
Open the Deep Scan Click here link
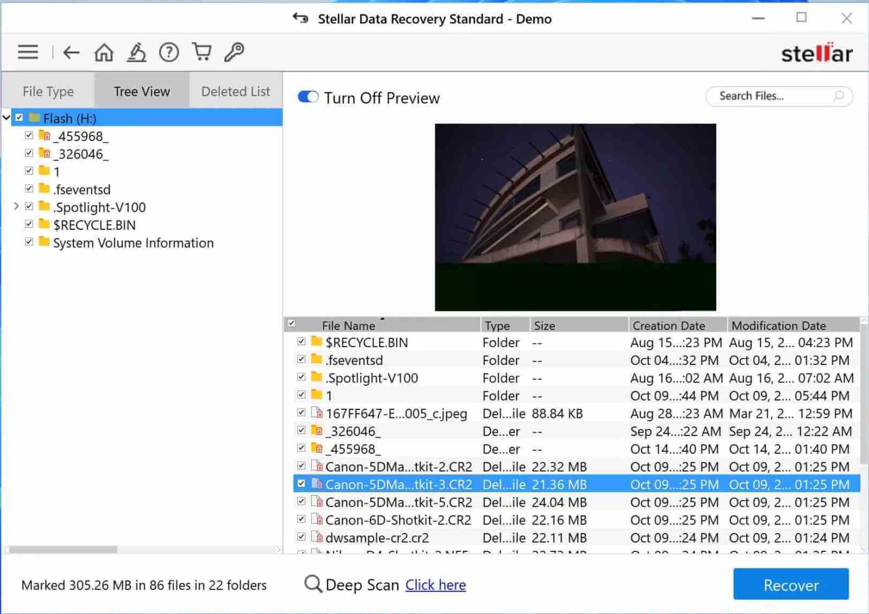[x=436, y=585]
